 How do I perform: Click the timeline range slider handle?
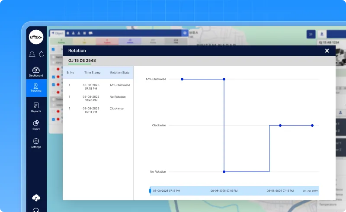(150, 190)
